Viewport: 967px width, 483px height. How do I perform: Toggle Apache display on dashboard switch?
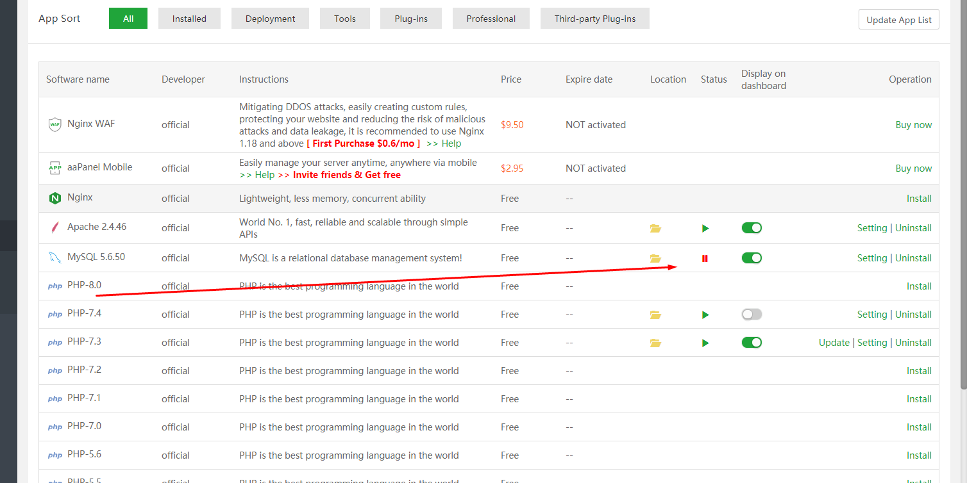point(752,227)
